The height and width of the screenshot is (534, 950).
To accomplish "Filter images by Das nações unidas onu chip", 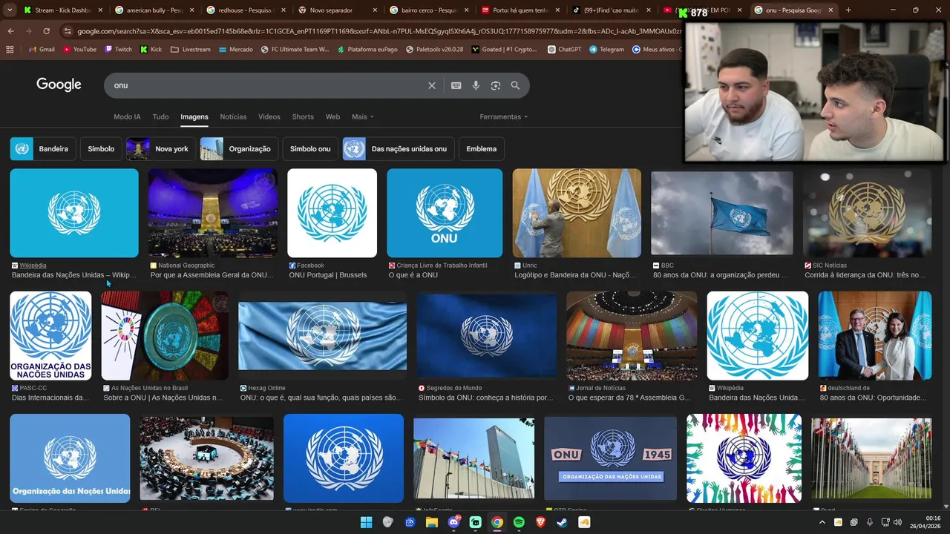I will [399, 149].
